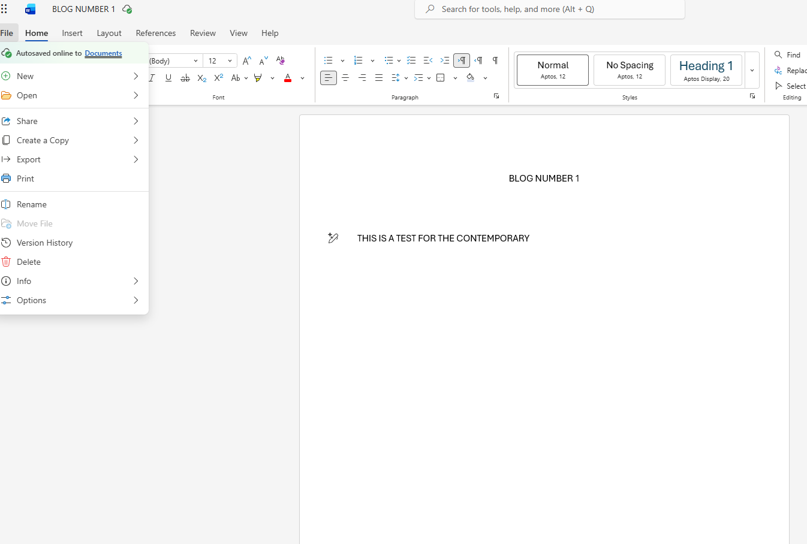This screenshot has width=807, height=544.
Task: Insert a numbered list
Action: click(359, 61)
